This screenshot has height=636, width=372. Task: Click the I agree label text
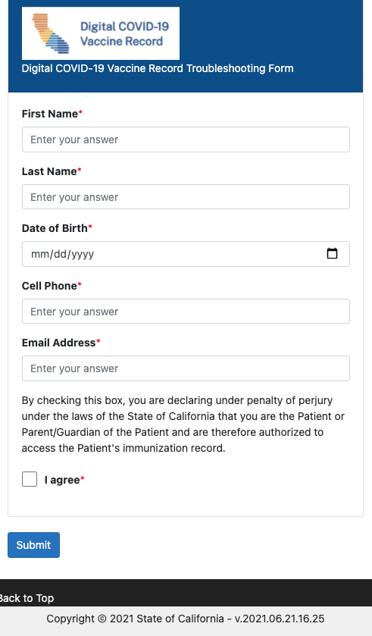coord(62,480)
